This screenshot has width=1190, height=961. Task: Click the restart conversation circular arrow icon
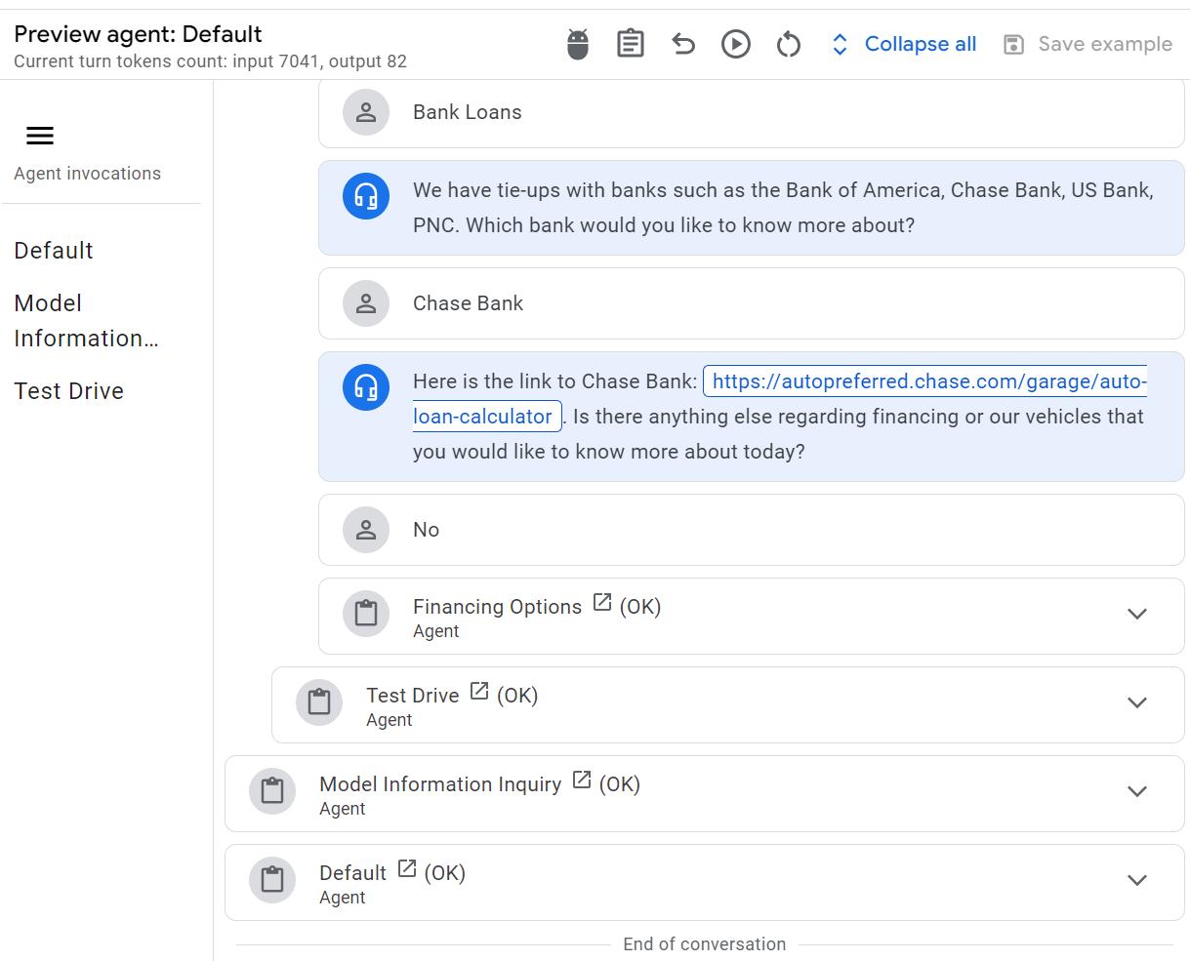pyautogui.click(x=789, y=44)
